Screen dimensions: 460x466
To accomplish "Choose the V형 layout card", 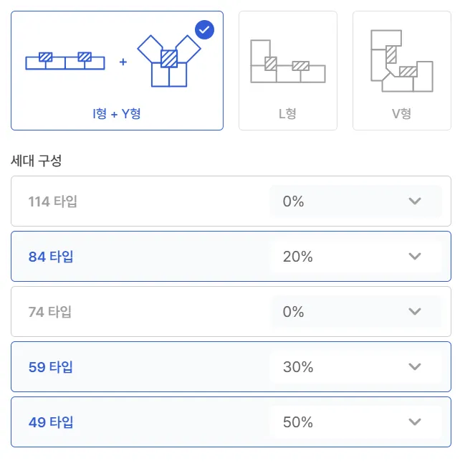I will point(401,70).
